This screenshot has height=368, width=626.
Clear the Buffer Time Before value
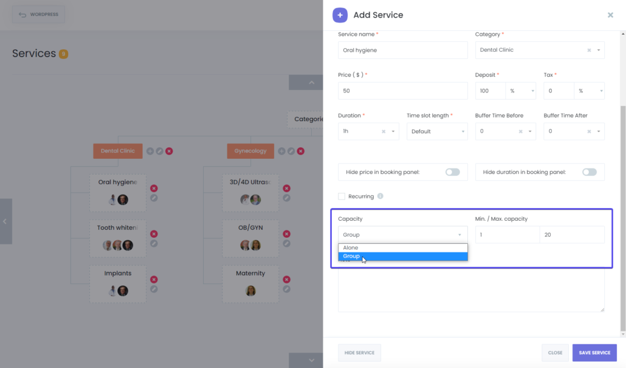pos(520,131)
